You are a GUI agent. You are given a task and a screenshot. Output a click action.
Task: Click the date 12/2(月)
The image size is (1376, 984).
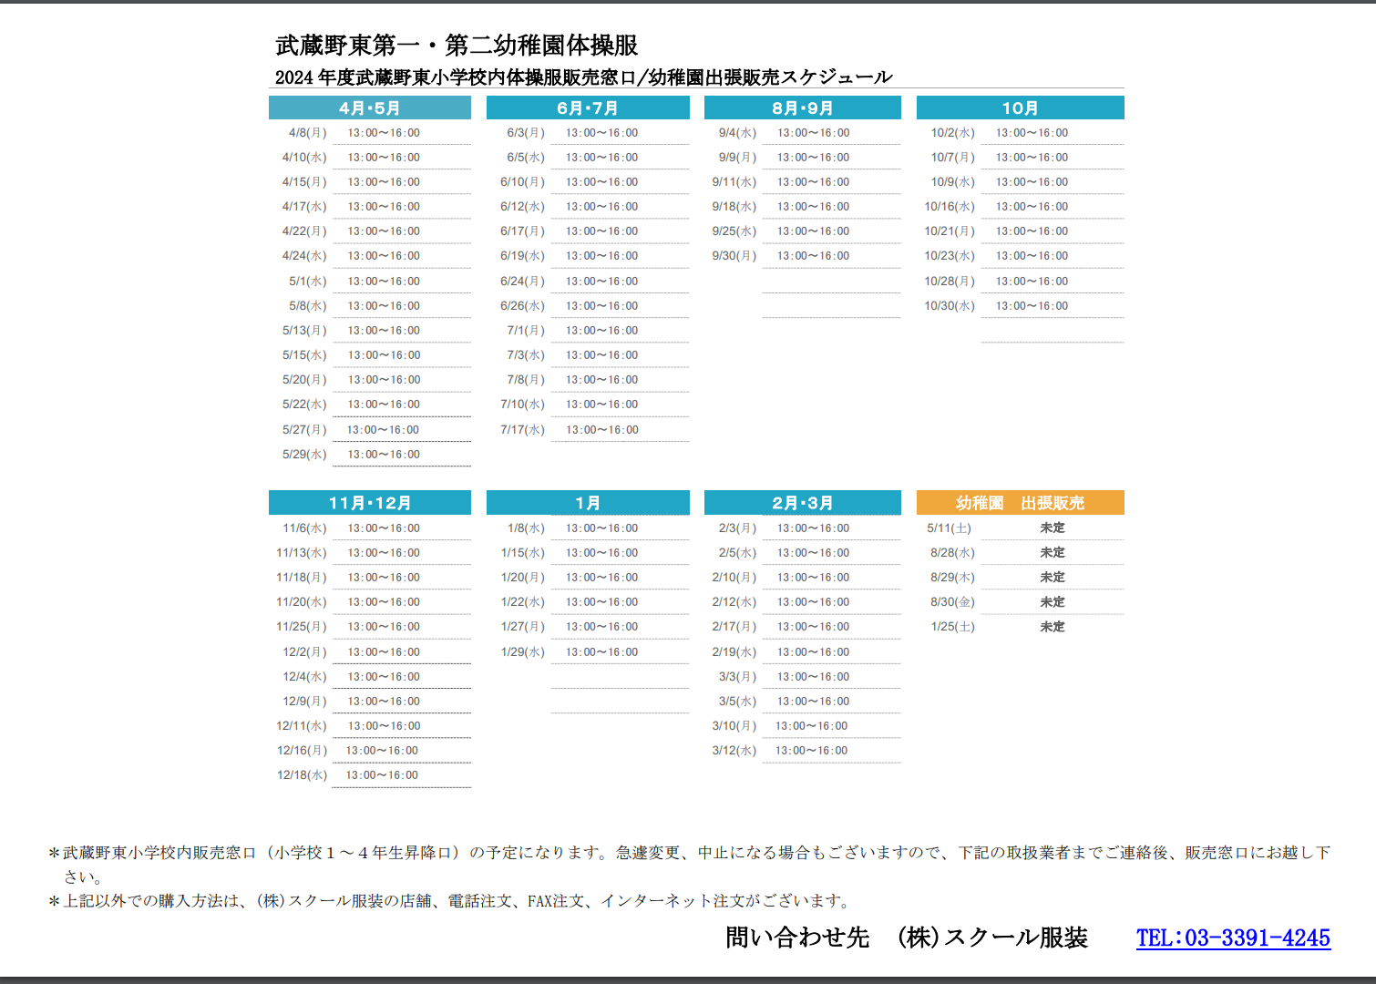pyautogui.click(x=304, y=652)
